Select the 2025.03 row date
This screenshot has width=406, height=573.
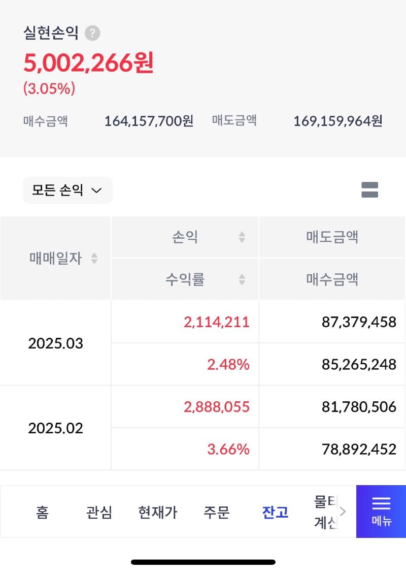point(55,343)
